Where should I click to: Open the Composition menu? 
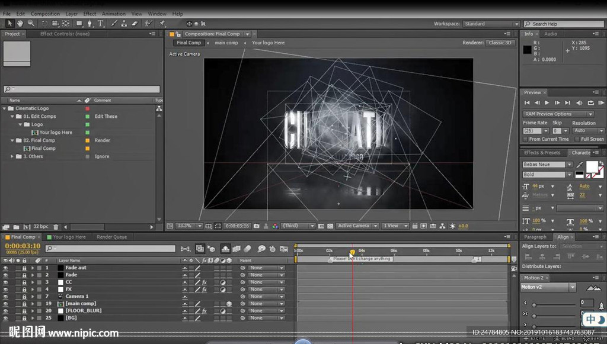point(45,14)
